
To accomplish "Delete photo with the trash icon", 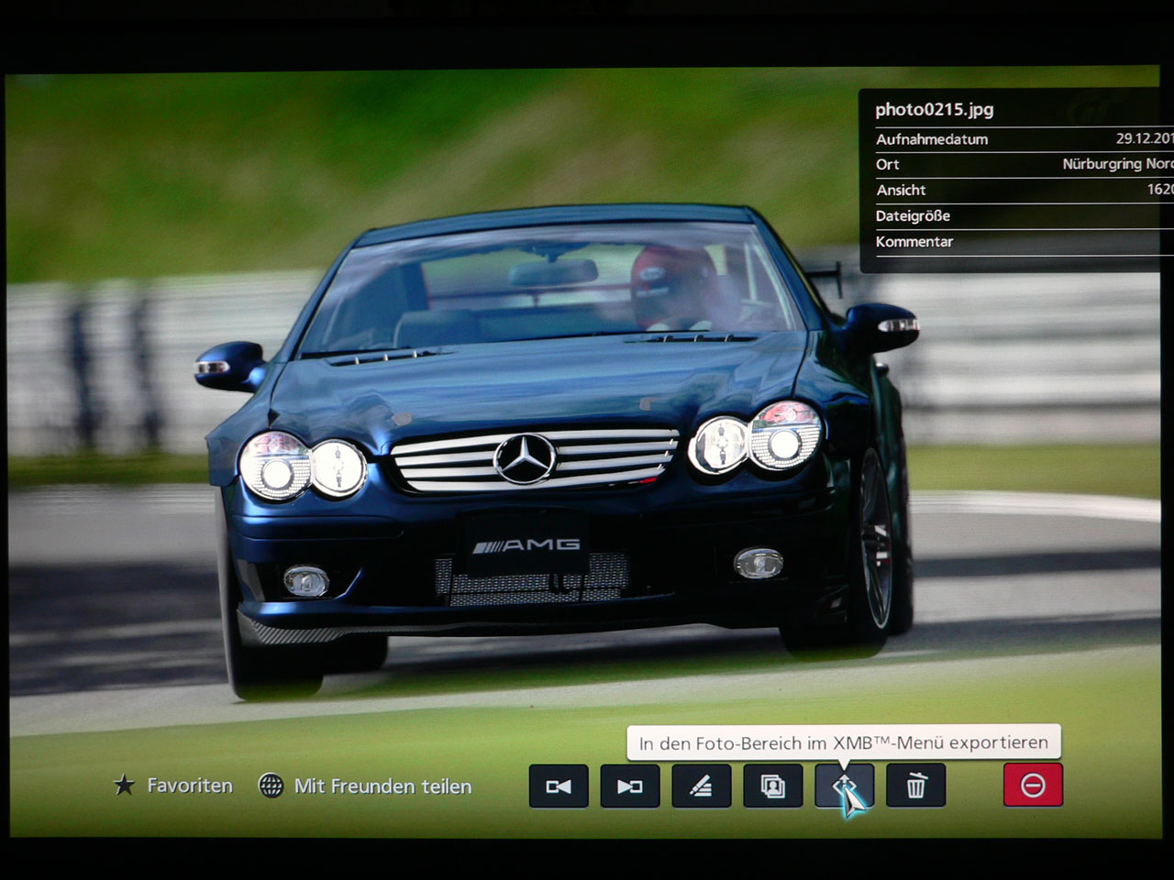I will 916,786.
